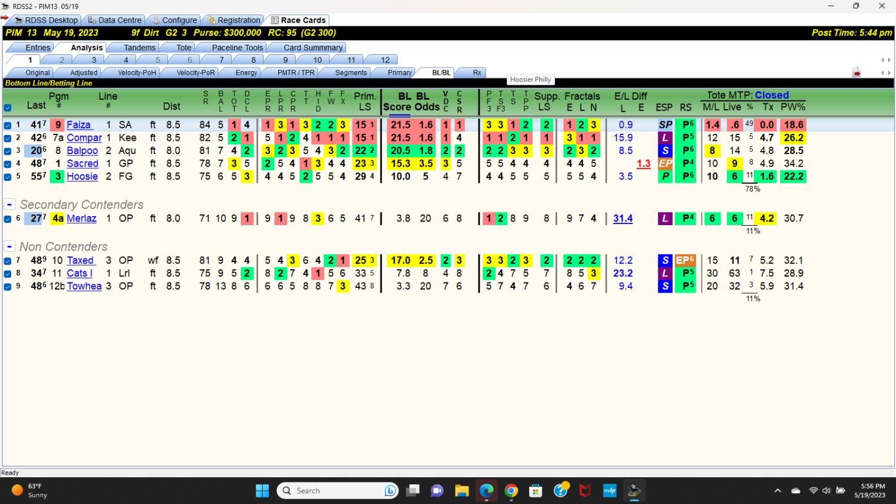Click the 'Post Time: 5:44 pm' text

(x=852, y=33)
